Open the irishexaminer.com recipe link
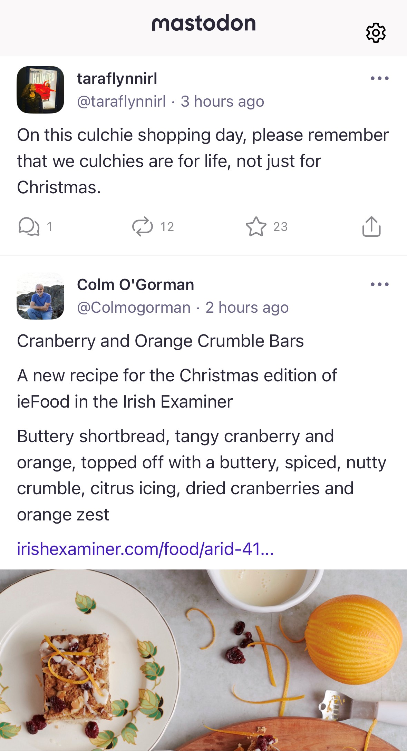 (145, 549)
